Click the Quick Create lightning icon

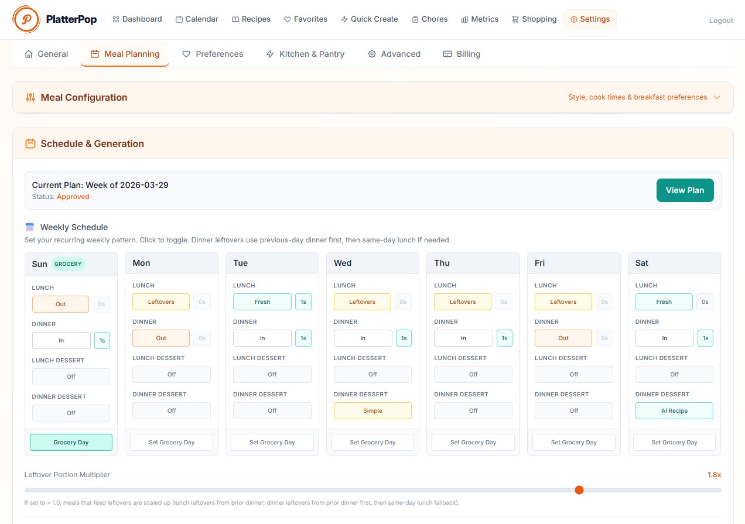pos(344,19)
